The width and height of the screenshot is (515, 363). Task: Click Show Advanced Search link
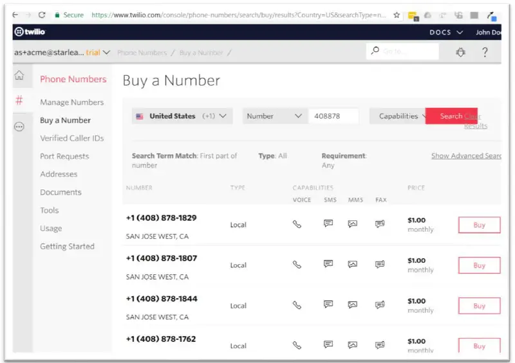pos(466,155)
